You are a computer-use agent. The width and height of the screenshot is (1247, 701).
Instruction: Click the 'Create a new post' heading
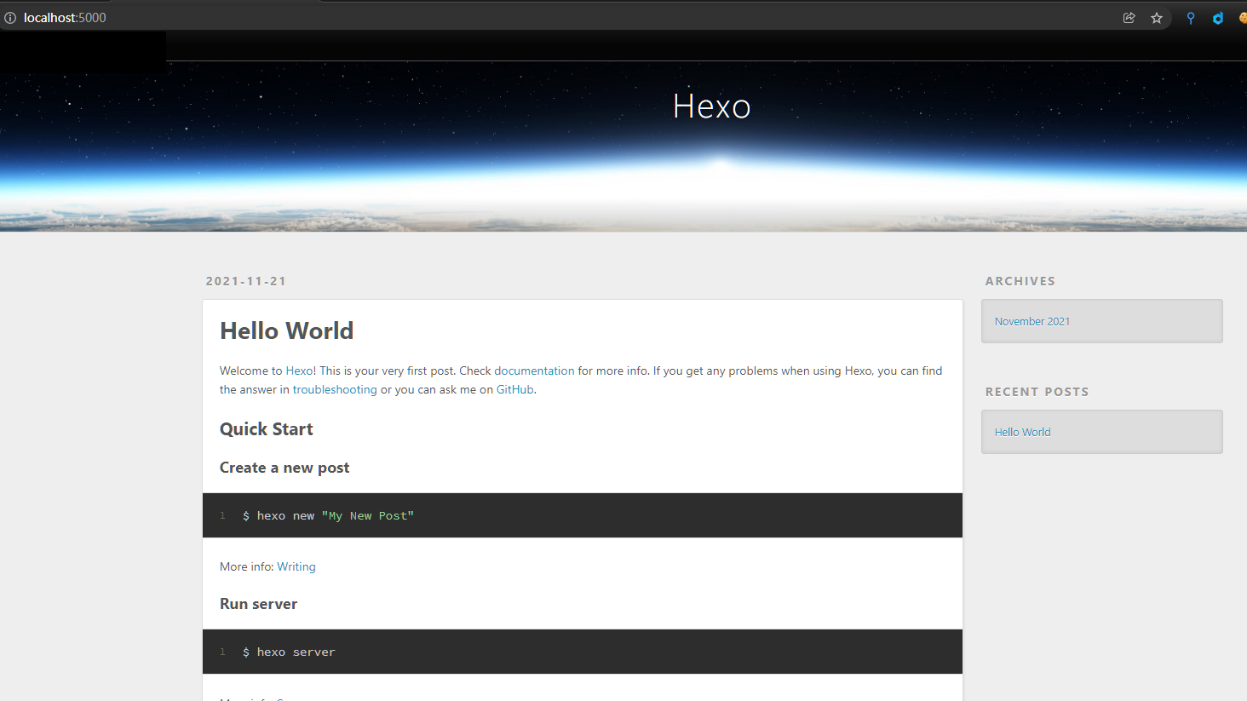pos(284,468)
